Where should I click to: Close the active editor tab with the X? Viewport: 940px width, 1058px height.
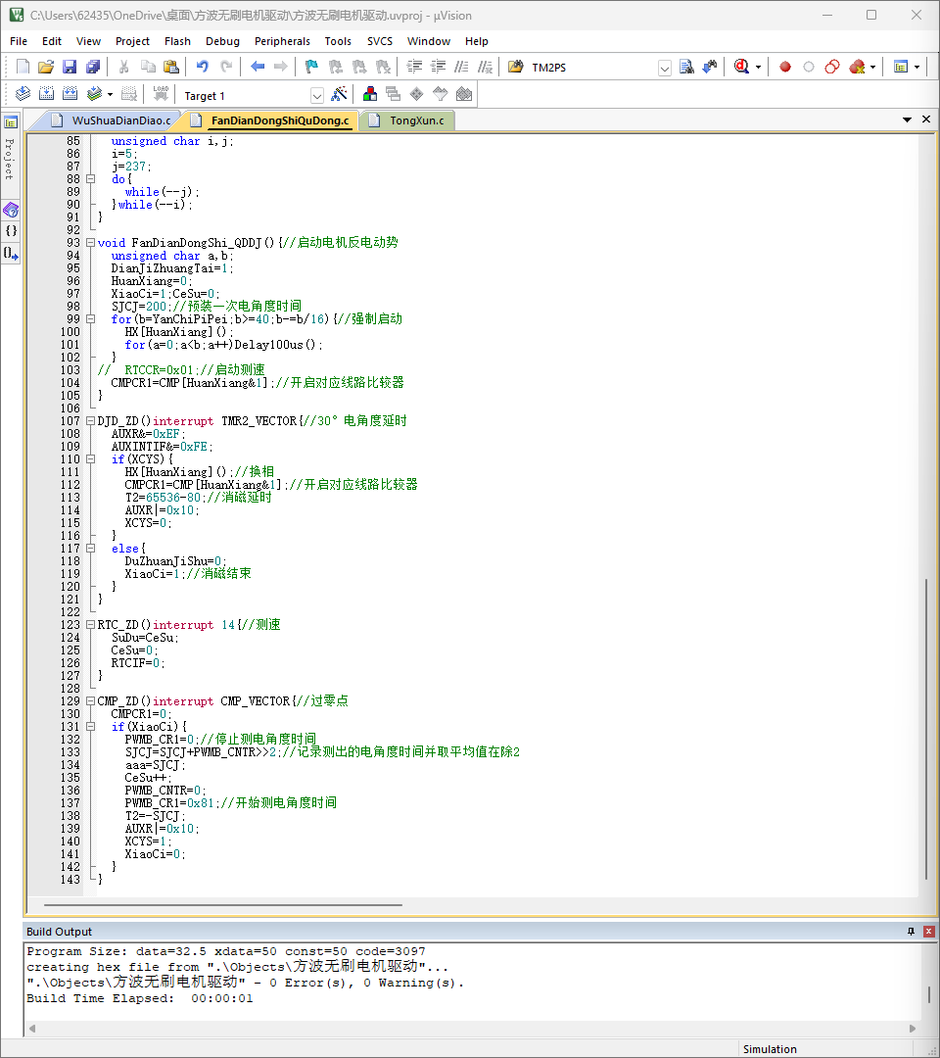point(926,120)
